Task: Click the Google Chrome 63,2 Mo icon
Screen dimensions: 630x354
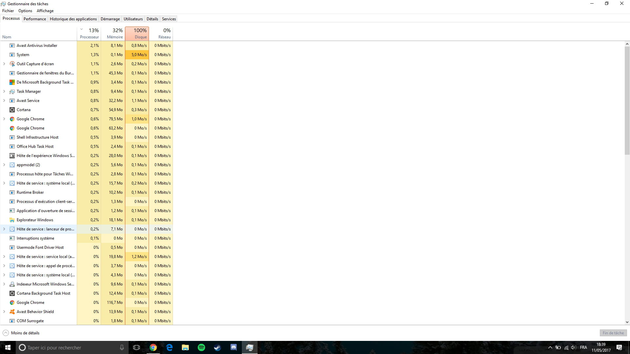Action: pyautogui.click(x=12, y=128)
